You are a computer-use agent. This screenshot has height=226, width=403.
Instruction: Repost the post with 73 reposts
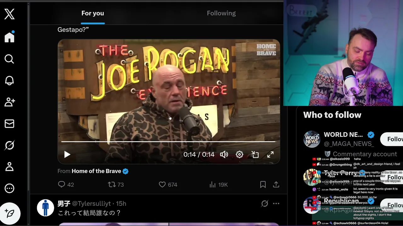(x=116, y=185)
